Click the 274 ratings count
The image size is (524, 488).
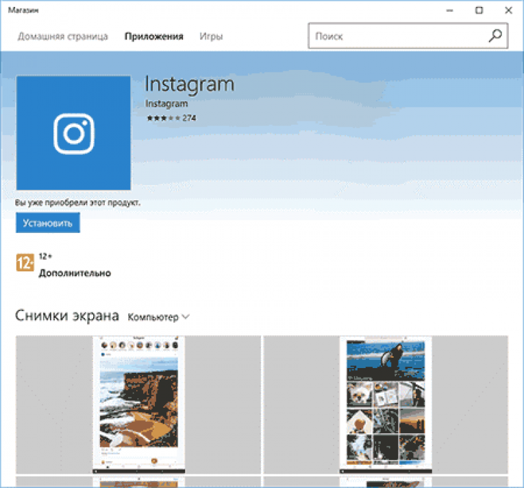[x=189, y=118]
